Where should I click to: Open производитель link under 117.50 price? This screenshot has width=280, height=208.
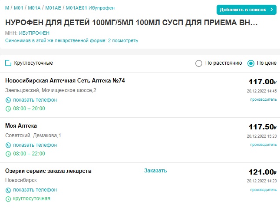click(x=264, y=145)
